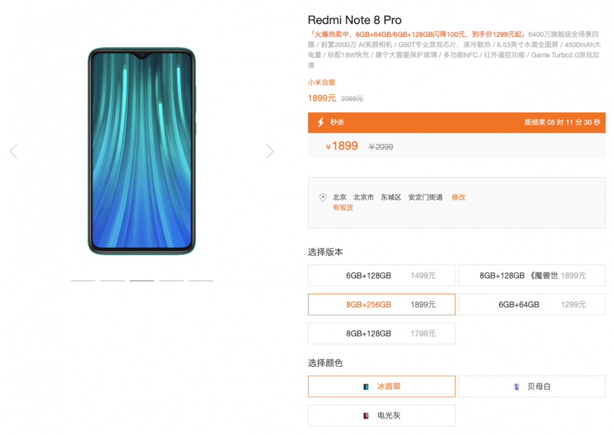Pick the 贝母白 color option
Screen dimensions: 614x435
click(x=532, y=387)
